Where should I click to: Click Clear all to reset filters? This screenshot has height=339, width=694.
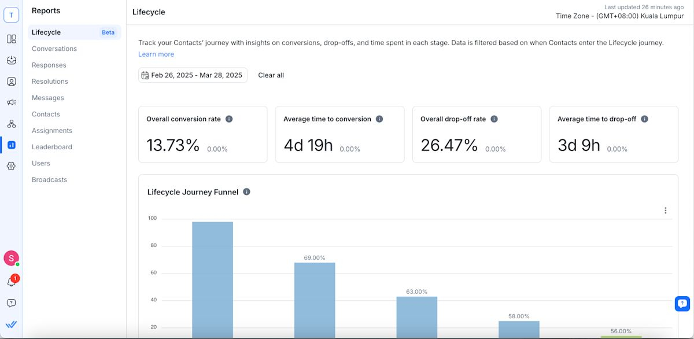click(271, 75)
